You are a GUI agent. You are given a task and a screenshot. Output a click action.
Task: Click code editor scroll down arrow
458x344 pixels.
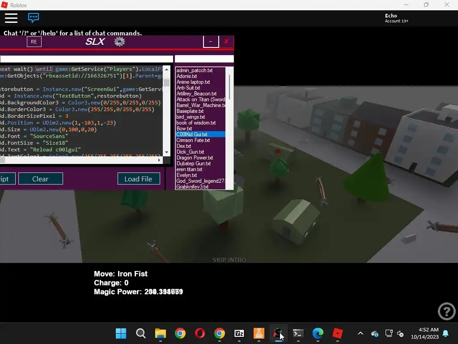[166, 152]
